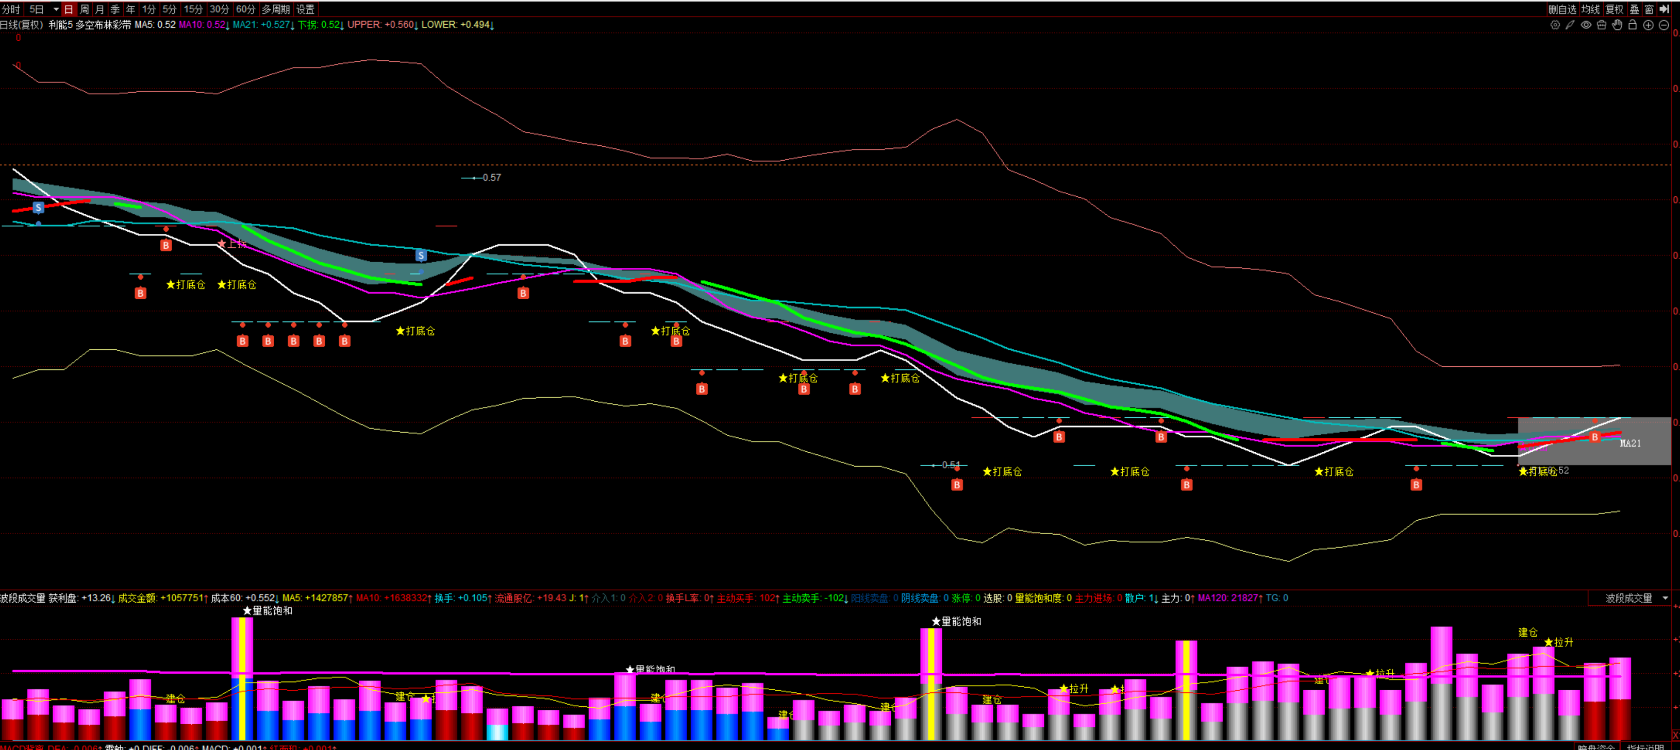Open the toolbox icon

tap(1602, 25)
